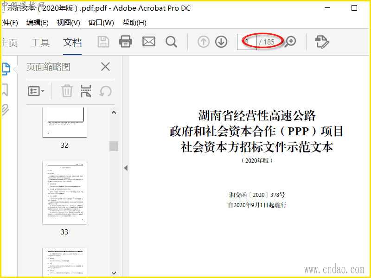Switch to the 主页 tab
The height and width of the screenshot is (278, 371).
coord(10,43)
